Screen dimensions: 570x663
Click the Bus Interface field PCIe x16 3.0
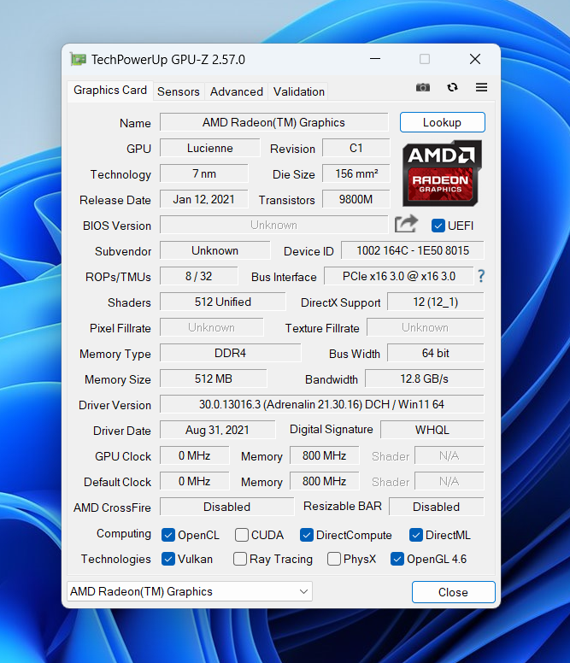click(399, 276)
